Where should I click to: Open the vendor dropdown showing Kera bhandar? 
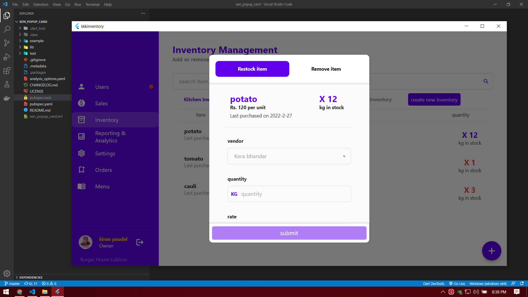click(289, 156)
